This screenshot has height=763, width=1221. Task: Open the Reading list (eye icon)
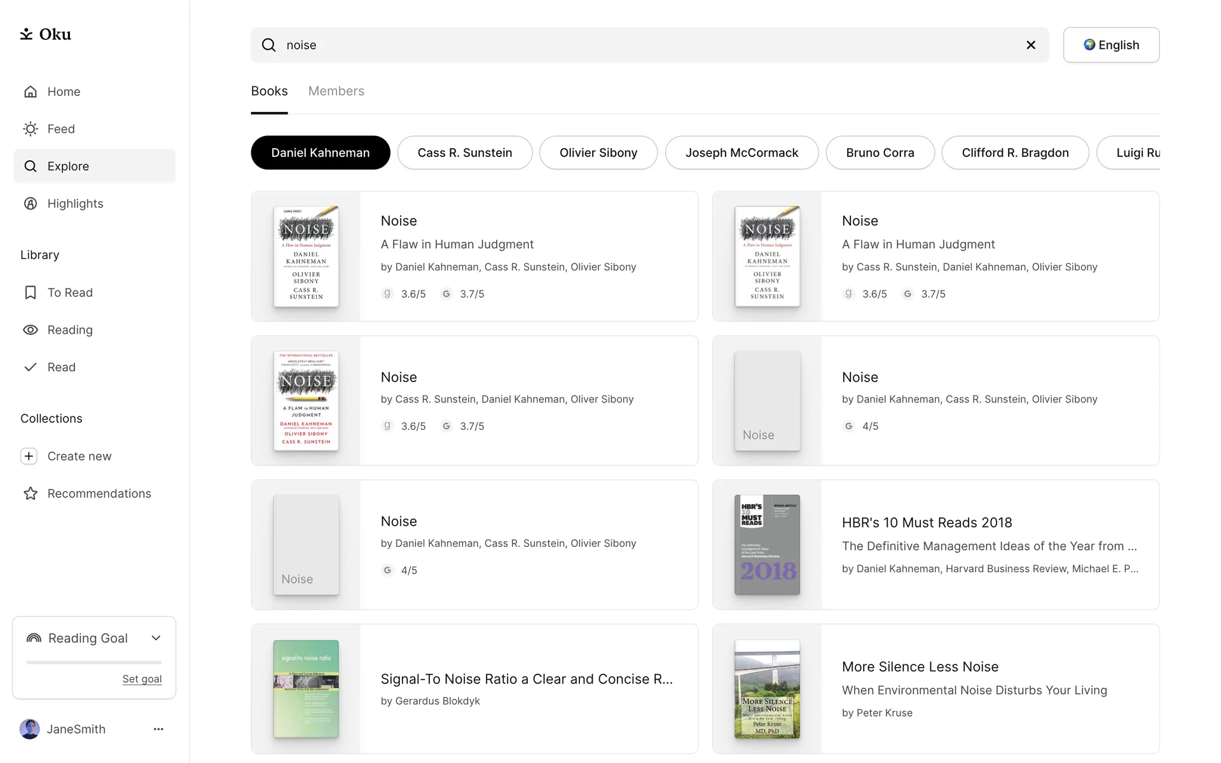point(31,330)
